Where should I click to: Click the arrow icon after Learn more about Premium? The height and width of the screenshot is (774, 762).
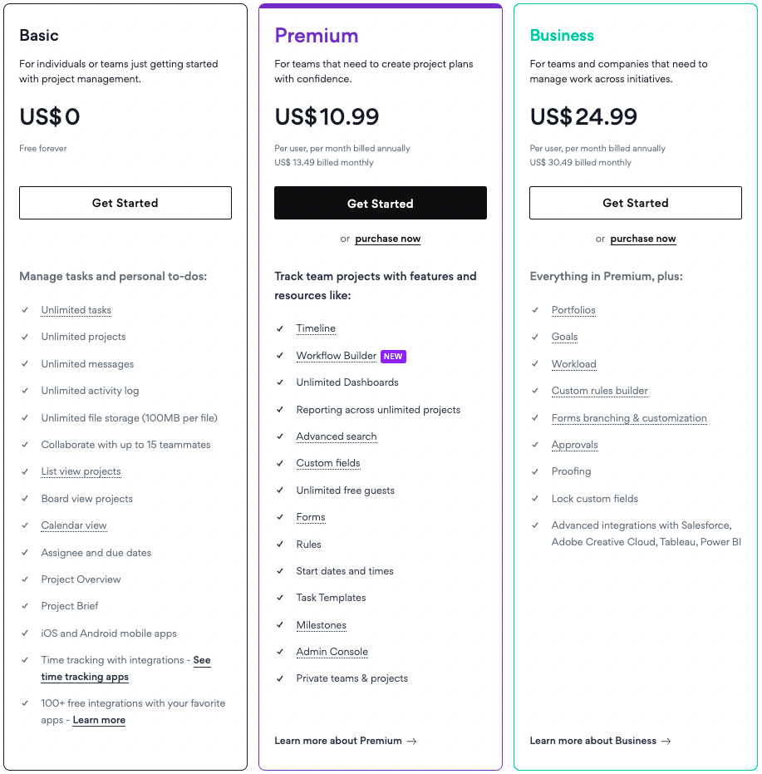point(411,741)
